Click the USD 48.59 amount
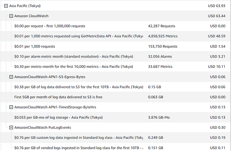The height and width of the screenshot is (151, 231). click(x=217, y=36)
